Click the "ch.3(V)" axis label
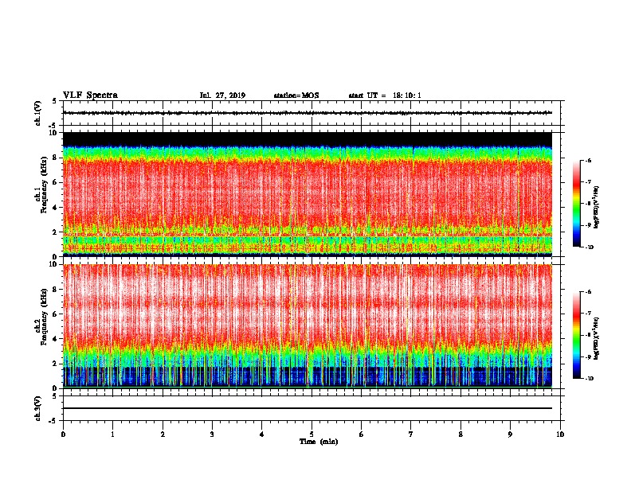The width and height of the screenshot is (631, 487). (37, 408)
